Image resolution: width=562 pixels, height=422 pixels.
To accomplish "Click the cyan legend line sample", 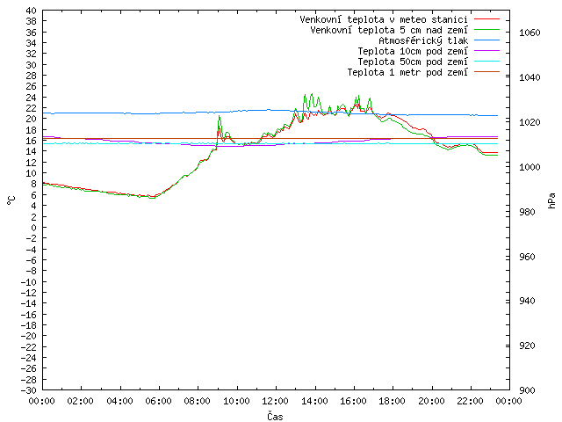I will click(x=486, y=62).
